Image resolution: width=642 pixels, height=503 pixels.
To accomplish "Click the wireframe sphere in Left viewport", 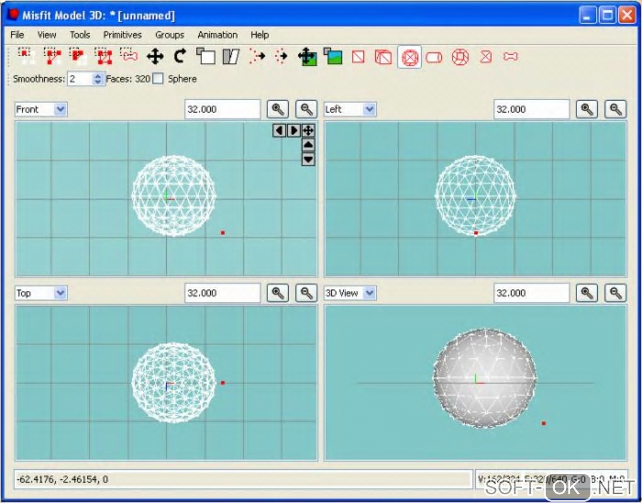I will click(x=475, y=195).
